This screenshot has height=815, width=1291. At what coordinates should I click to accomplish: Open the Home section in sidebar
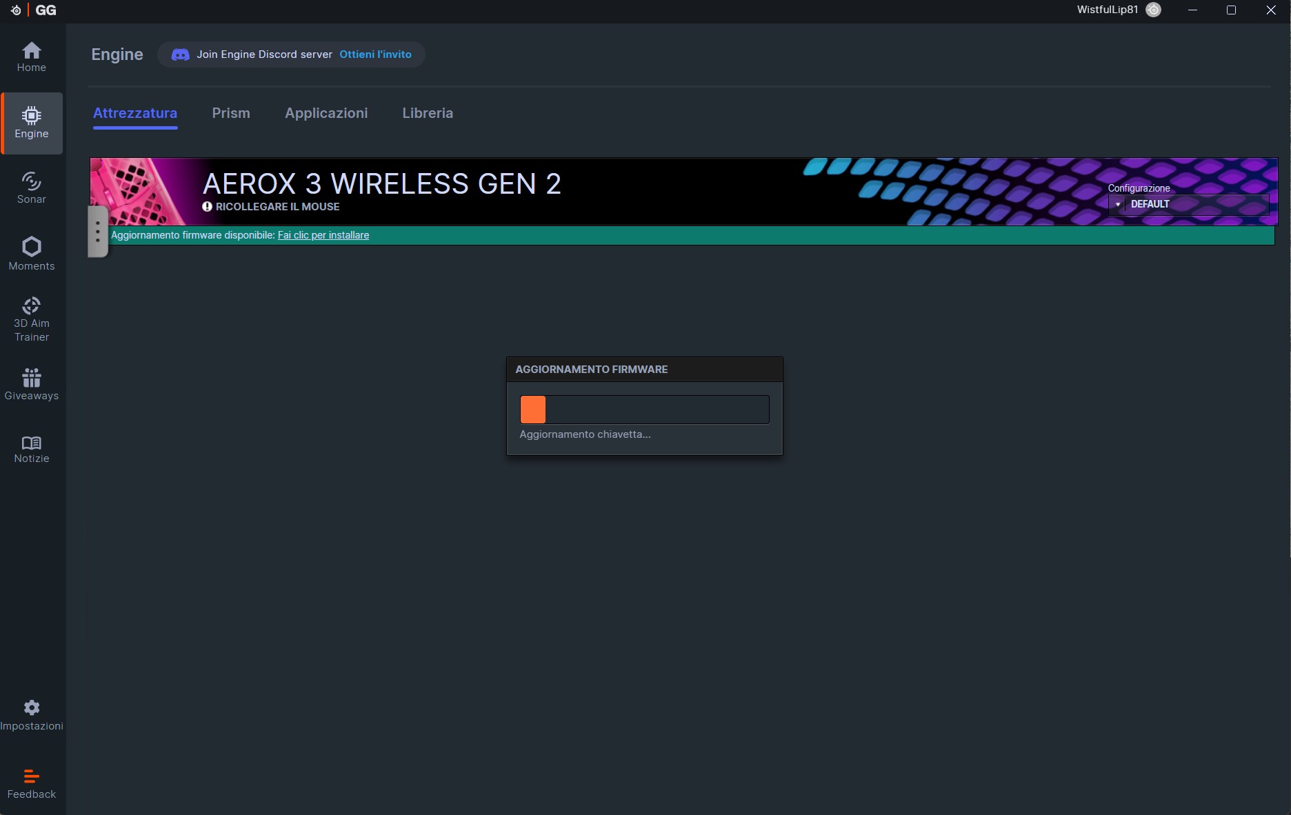32,57
